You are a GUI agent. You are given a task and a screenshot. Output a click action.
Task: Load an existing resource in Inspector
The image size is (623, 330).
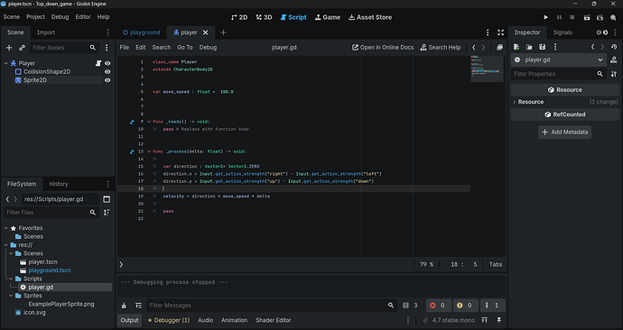click(529, 47)
